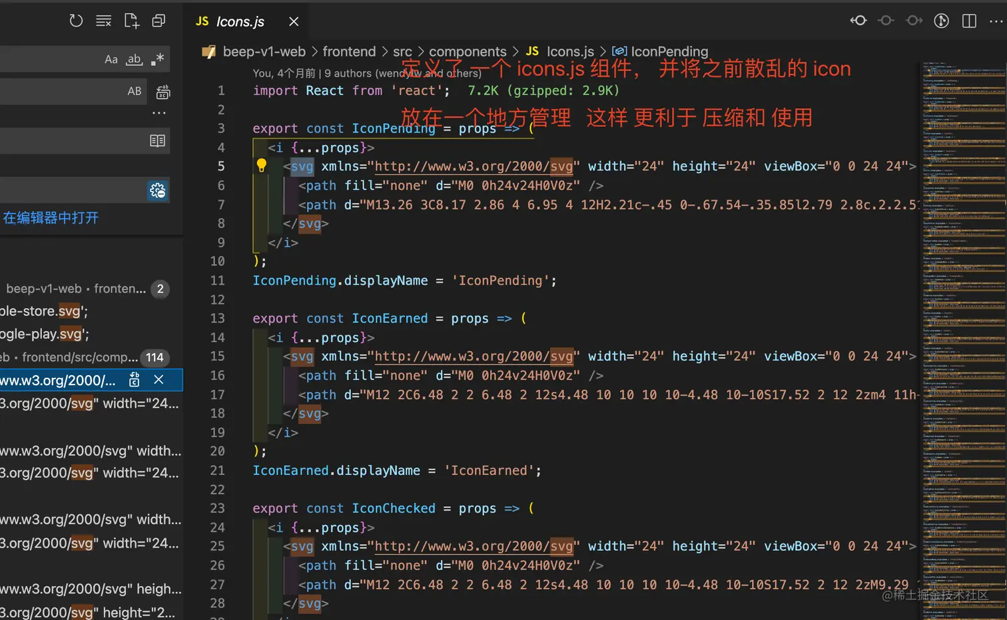The height and width of the screenshot is (620, 1007).
Task: Follow the w3.org URL on line 25
Action: tap(474, 546)
